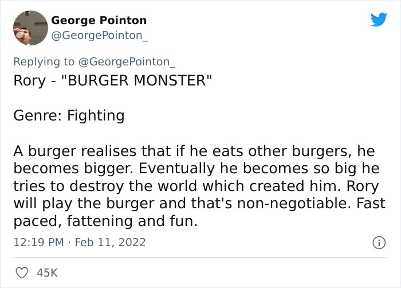Click the George Pointon display name
The height and width of the screenshot is (288, 401).
[99, 20]
